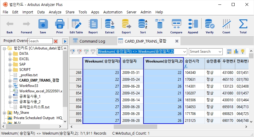254x137 pixels.
Task: Select 공휴일사용_2 table in the tree
Action: pos(30,102)
